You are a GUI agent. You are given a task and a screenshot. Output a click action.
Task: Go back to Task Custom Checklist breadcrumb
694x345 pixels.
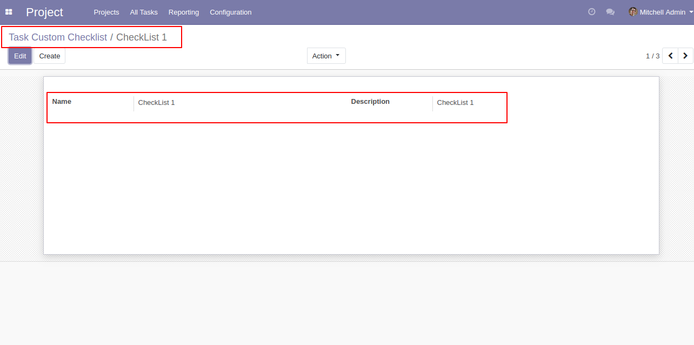tap(58, 37)
